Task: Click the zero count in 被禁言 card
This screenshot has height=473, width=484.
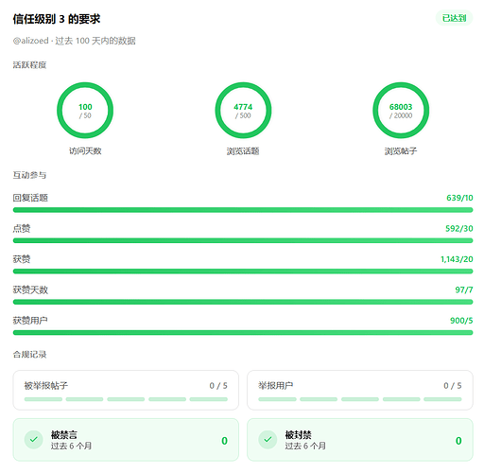Action: coord(224,441)
